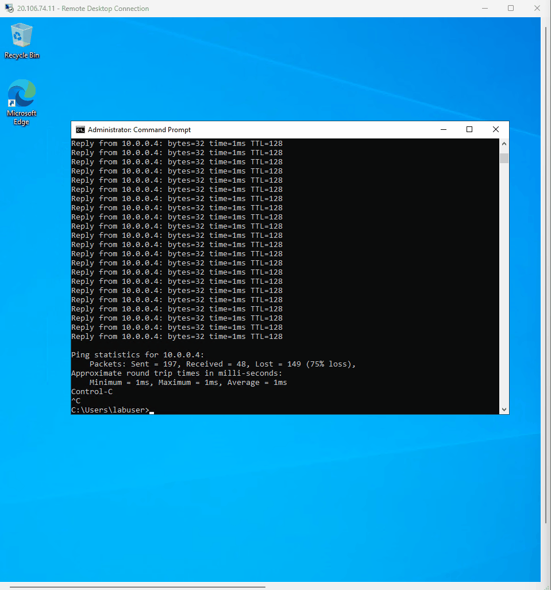551x590 pixels.
Task: Click the '^C' line in Command Prompt
Action: point(76,401)
